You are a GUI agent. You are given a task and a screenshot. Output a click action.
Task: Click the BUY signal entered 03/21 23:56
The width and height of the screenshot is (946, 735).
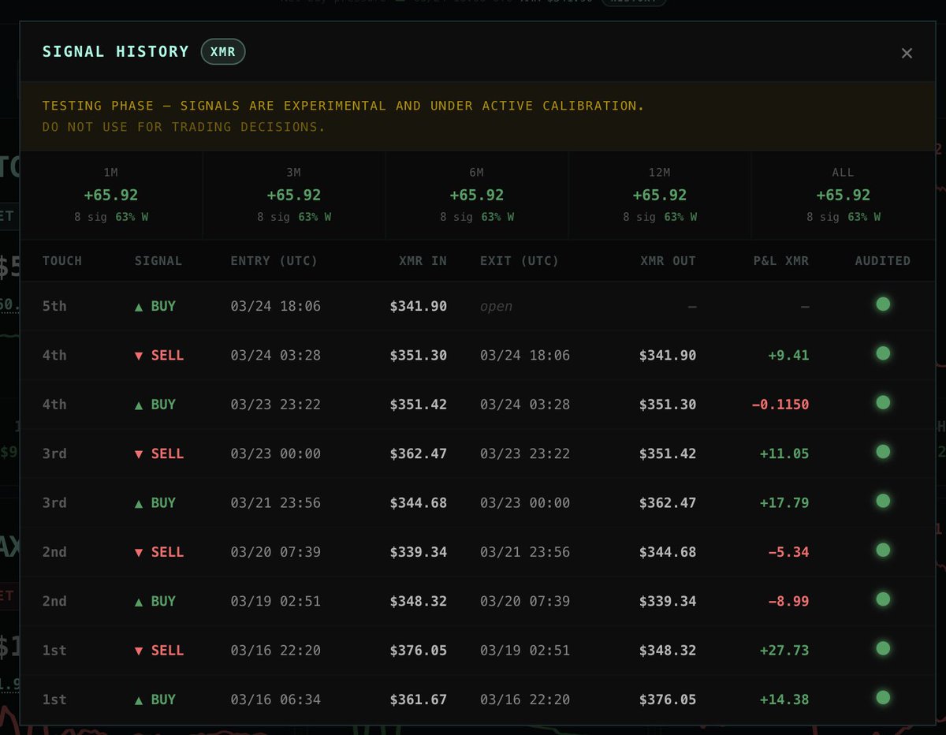[155, 502]
